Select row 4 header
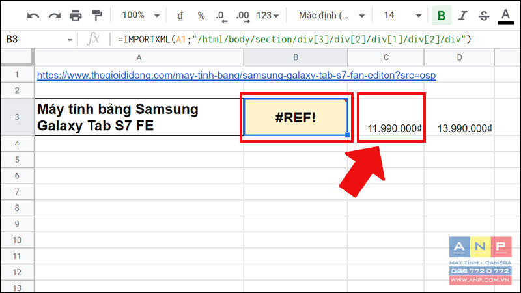 click(17, 143)
